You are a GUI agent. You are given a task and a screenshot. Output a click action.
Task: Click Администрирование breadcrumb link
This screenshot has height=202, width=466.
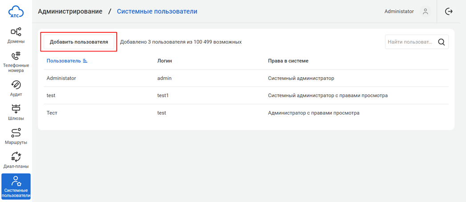coord(70,12)
